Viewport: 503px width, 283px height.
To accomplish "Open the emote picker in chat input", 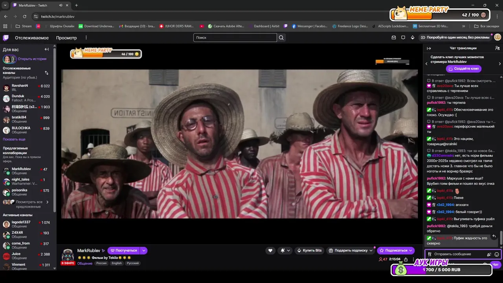I will (497, 254).
